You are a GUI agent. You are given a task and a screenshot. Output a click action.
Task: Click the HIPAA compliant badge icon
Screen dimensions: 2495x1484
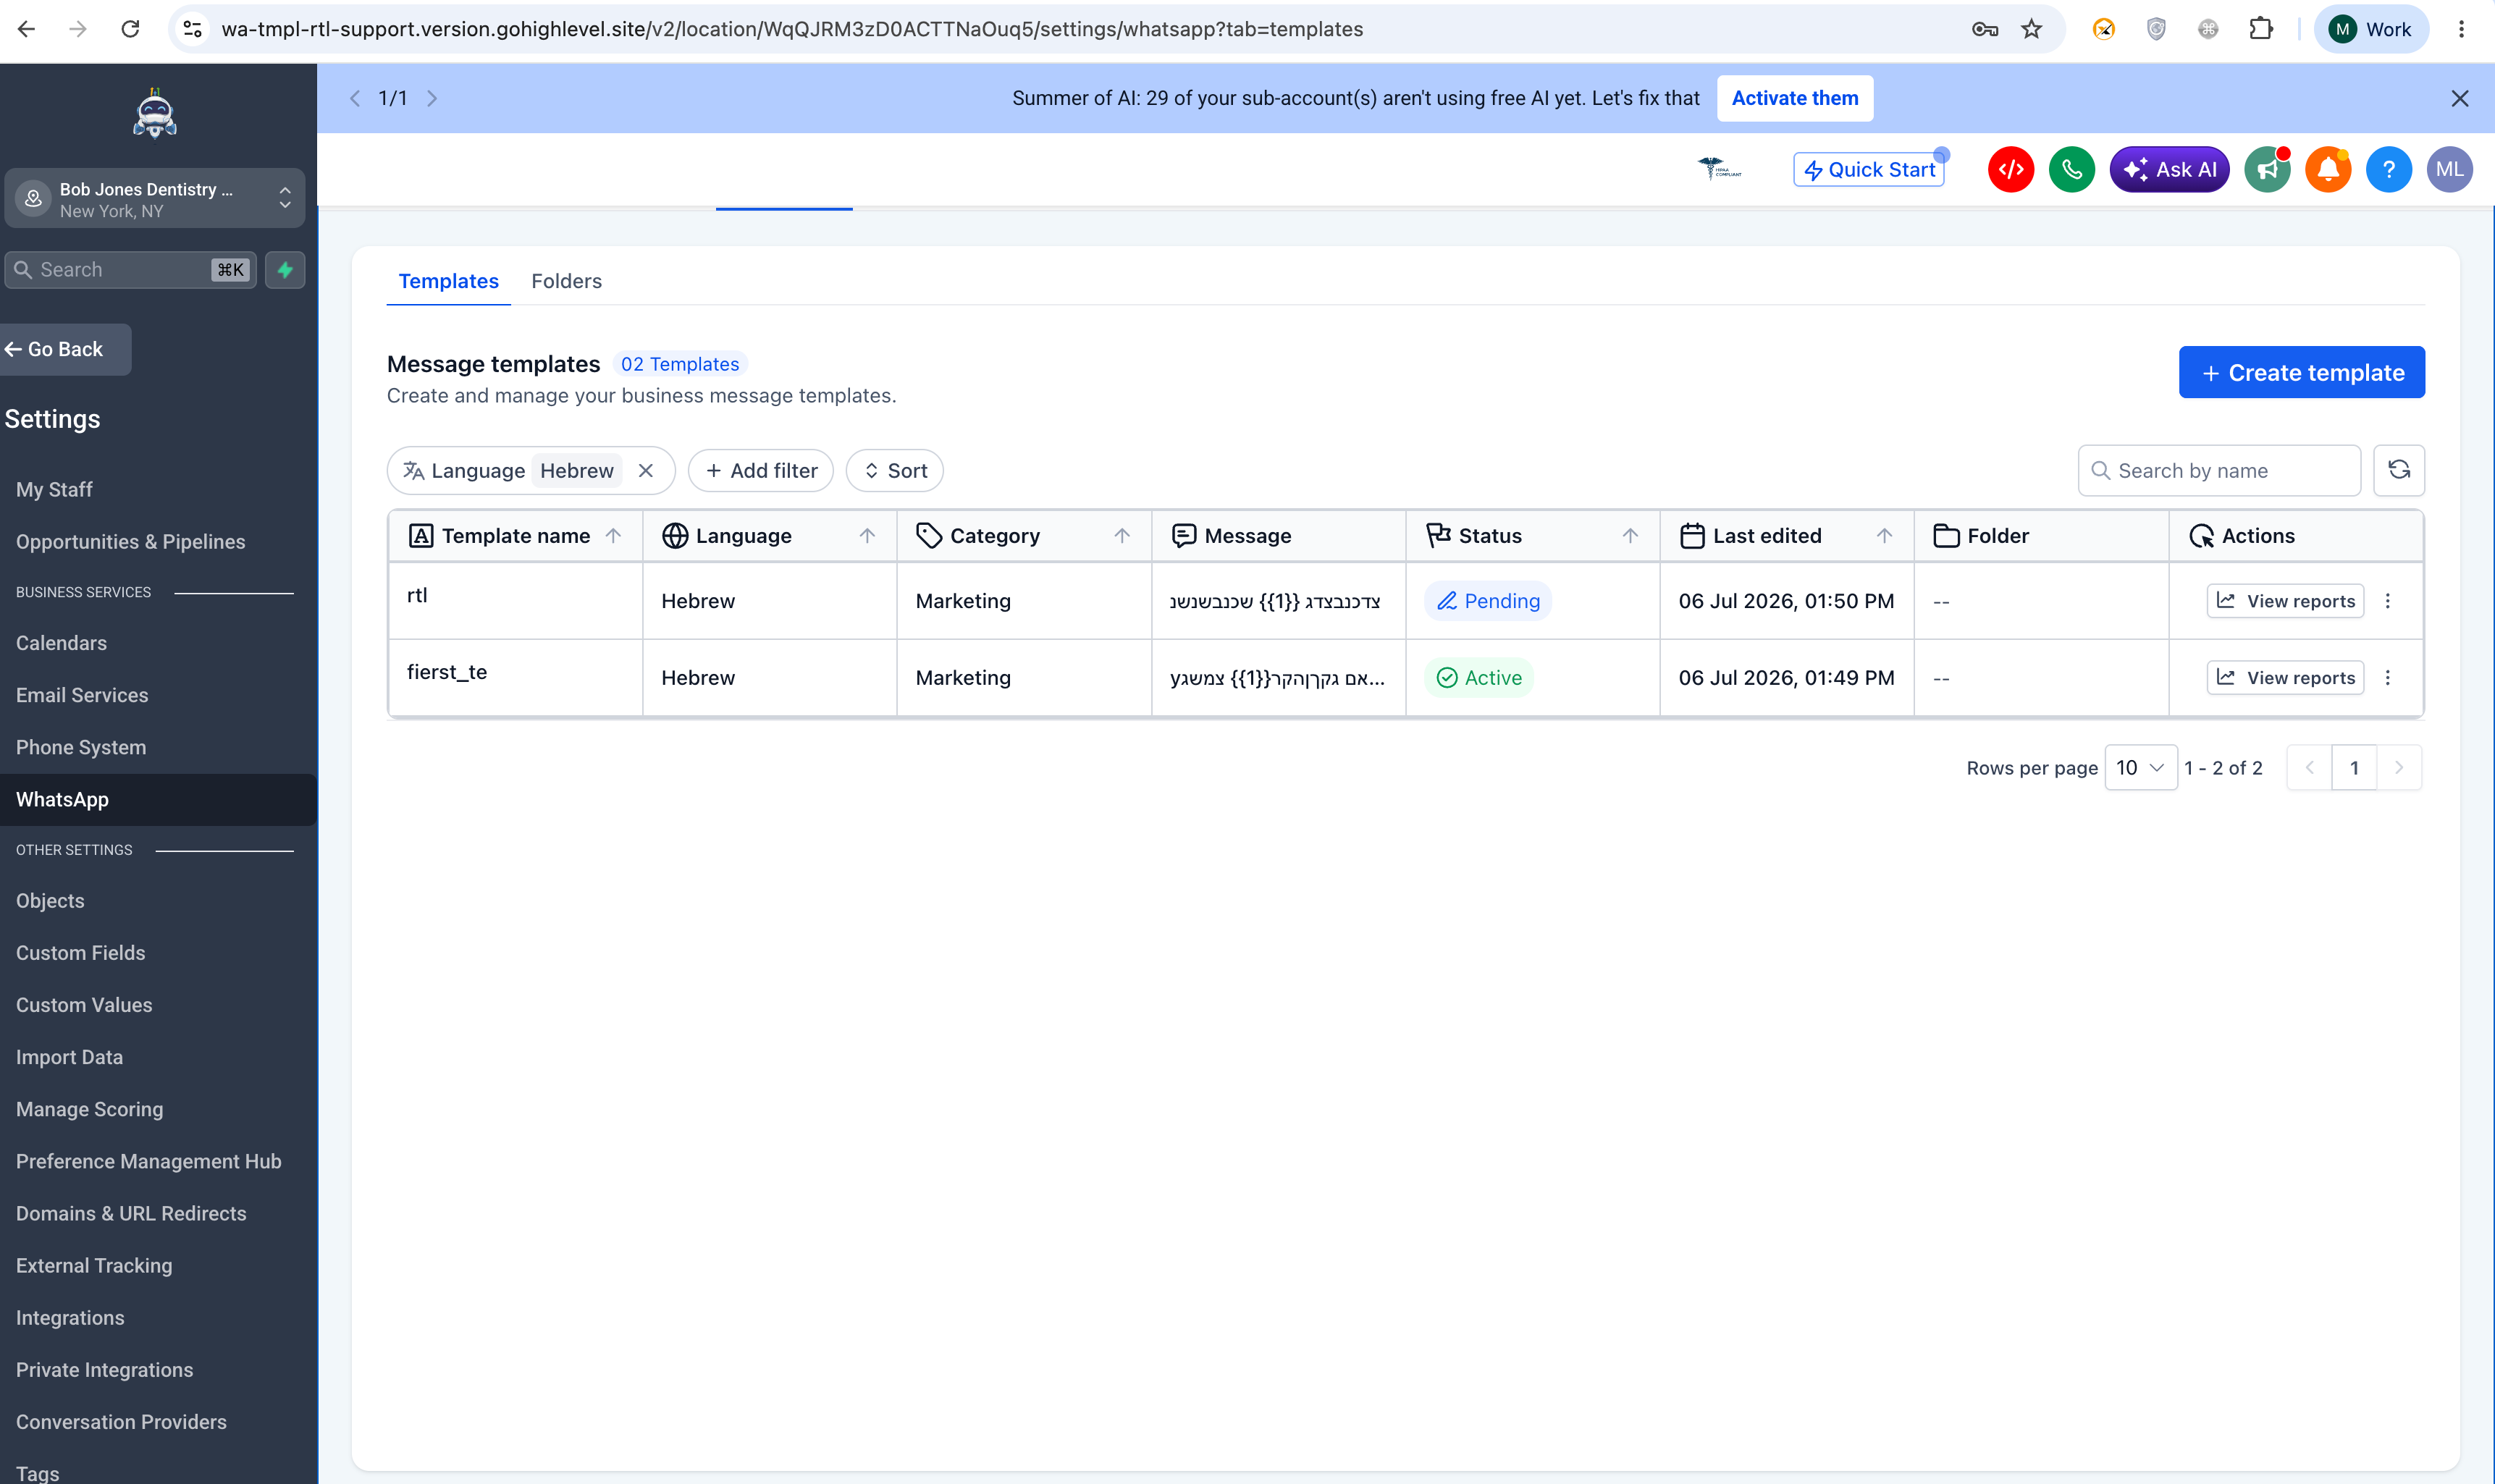tap(1719, 168)
